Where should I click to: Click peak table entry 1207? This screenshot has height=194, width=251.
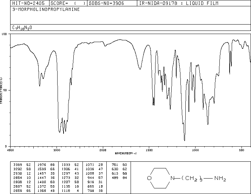(x=66, y=182)
